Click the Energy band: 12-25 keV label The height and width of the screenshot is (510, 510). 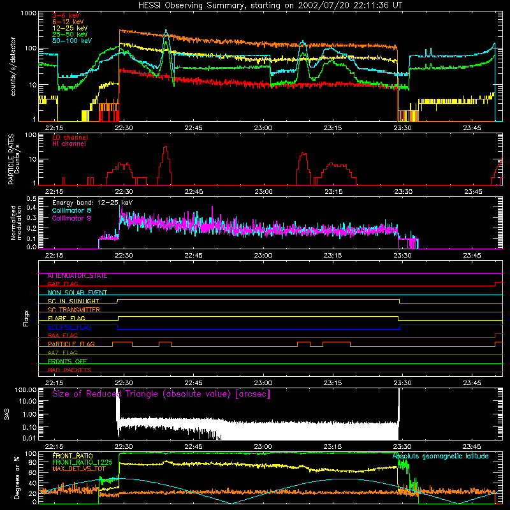click(92, 203)
